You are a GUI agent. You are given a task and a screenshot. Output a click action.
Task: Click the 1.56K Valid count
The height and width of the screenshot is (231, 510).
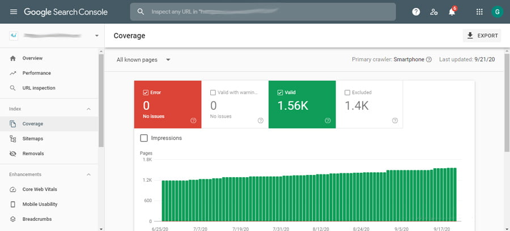point(293,105)
